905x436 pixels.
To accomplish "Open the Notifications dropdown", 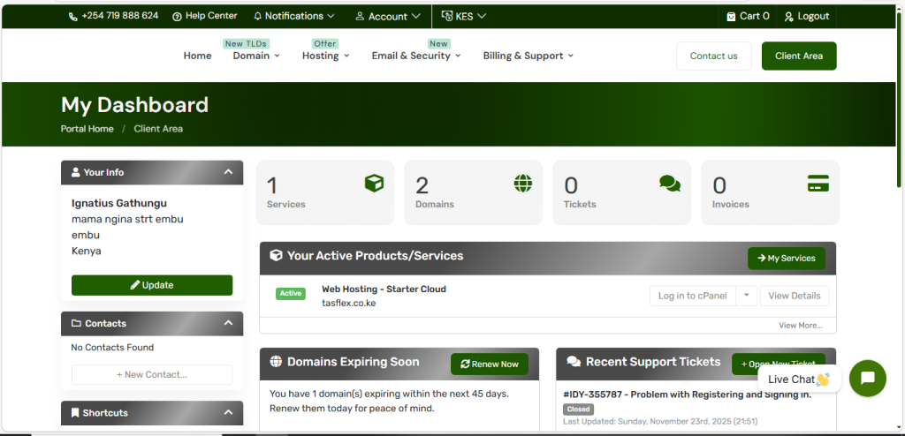I will pyautogui.click(x=293, y=16).
